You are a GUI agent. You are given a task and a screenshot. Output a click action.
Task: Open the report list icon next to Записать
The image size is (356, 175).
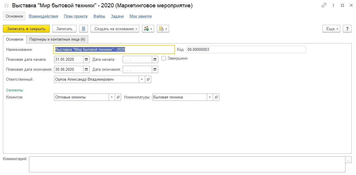(x=84, y=29)
